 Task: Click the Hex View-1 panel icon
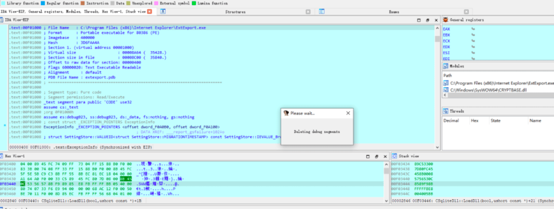(x=2, y=156)
